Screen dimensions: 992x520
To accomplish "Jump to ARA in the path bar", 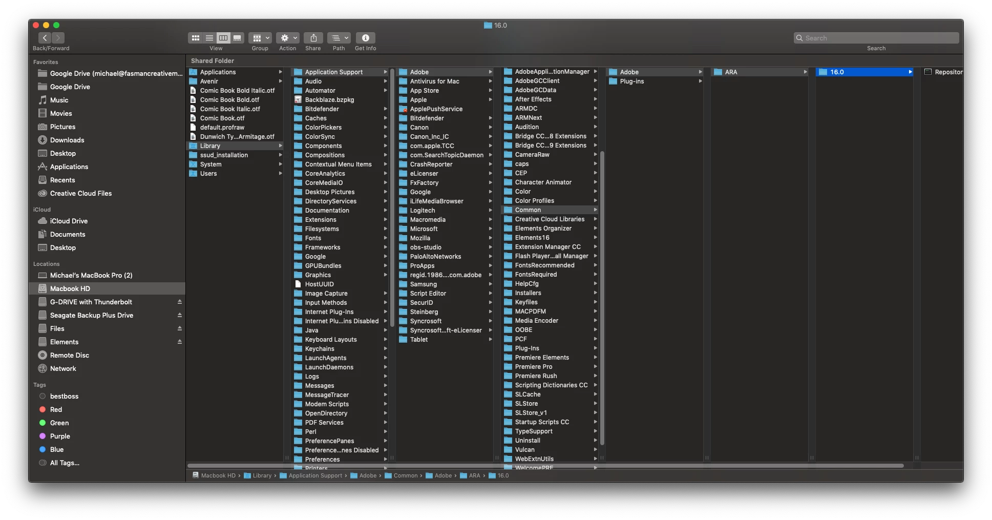I will tap(470, 475).
